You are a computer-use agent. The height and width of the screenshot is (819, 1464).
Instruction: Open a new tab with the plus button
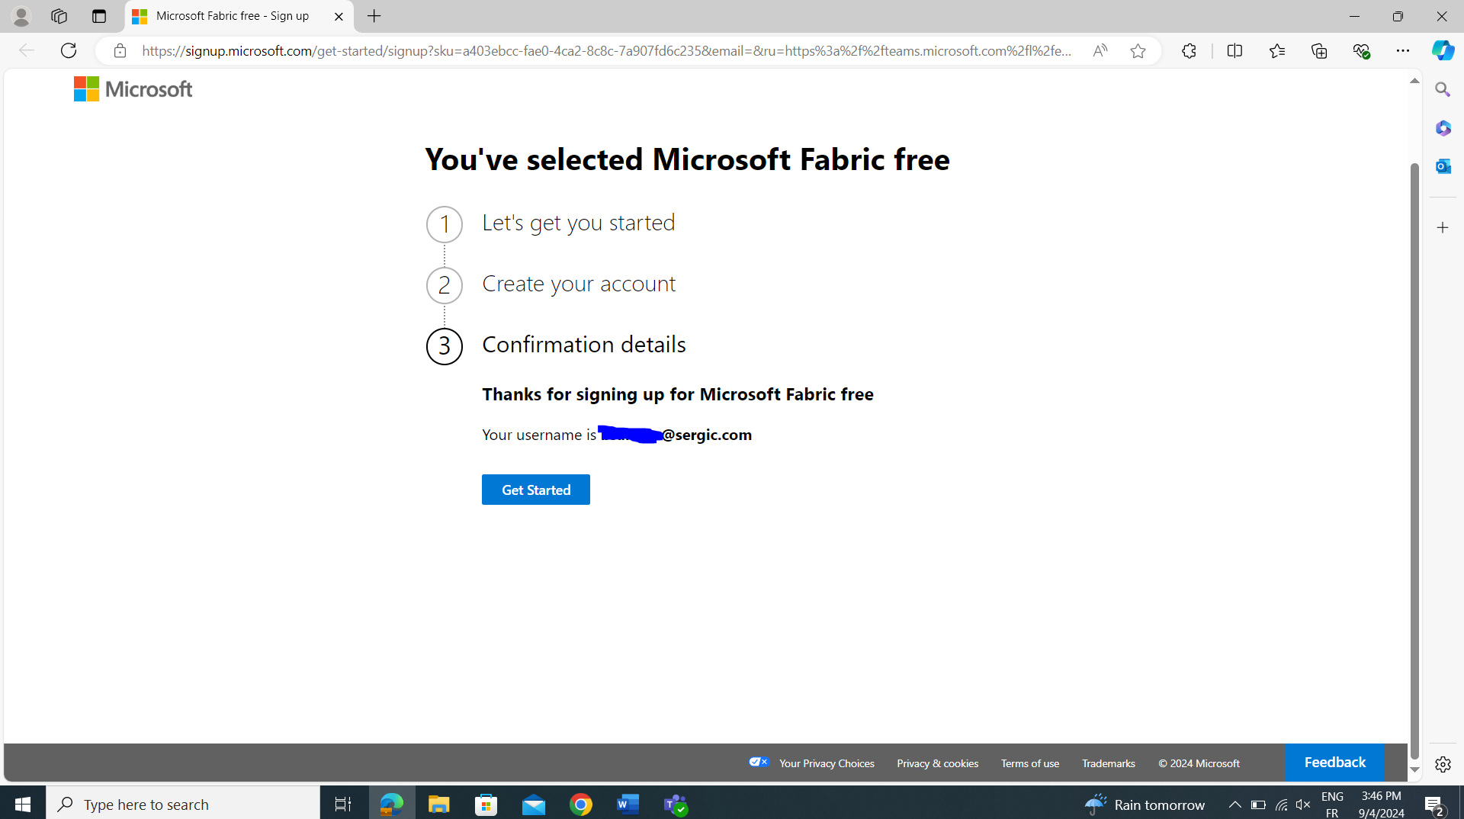tap(374, 16)
